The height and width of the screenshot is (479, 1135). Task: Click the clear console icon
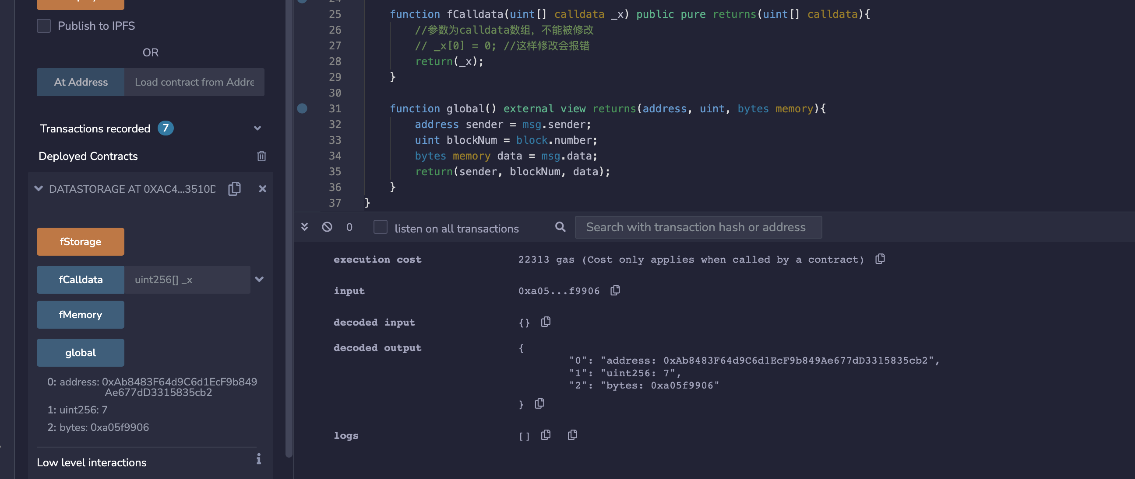pyautogui.click(x=327, y=227)
